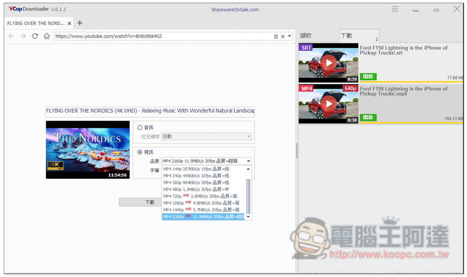
Task: Open the home page icon
Action: tap(47, 36)
